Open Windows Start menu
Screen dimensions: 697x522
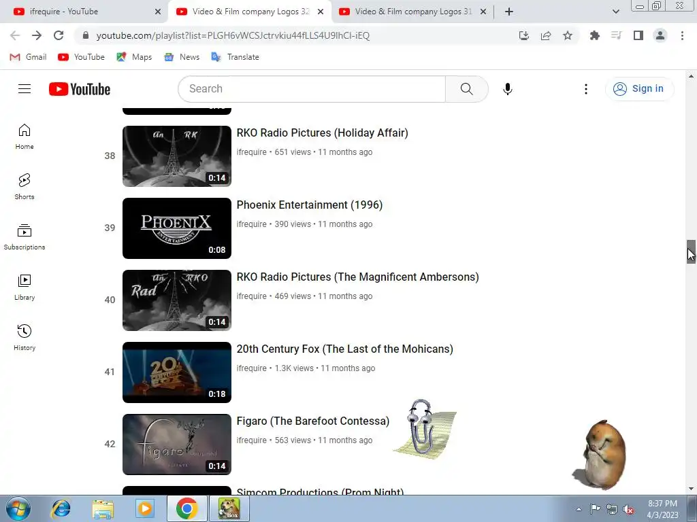[x=18, y=508]
